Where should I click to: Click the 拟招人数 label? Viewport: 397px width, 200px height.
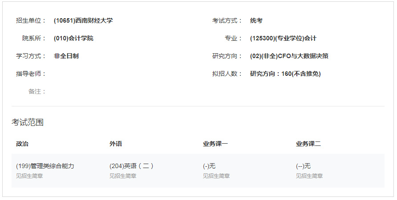(227, 74)
